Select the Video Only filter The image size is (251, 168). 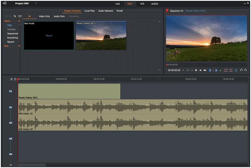(44, 16)
